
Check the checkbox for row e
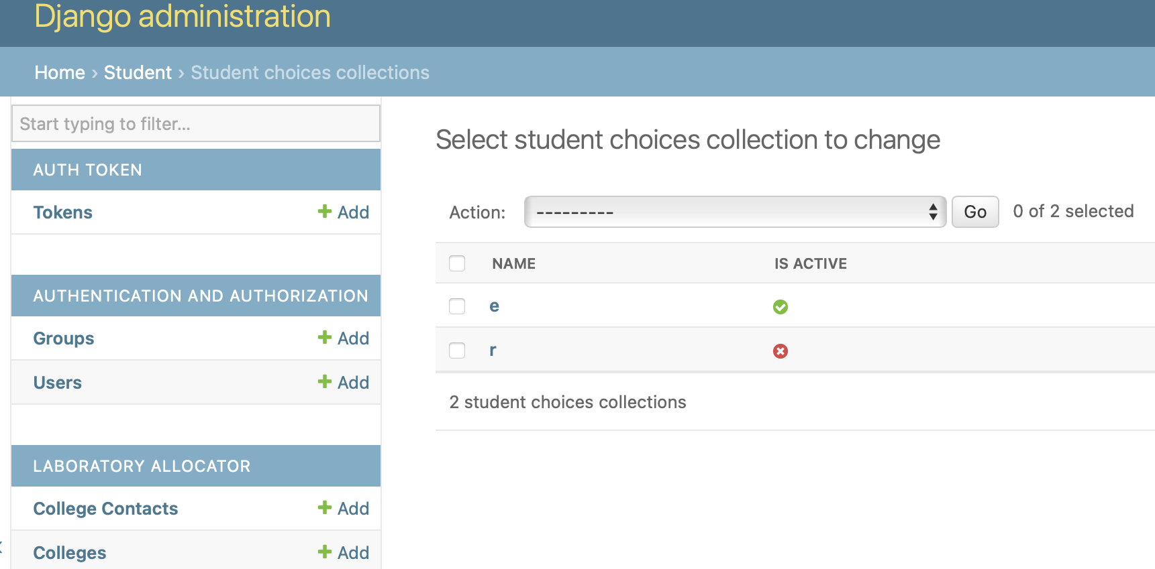click(457, 306)
